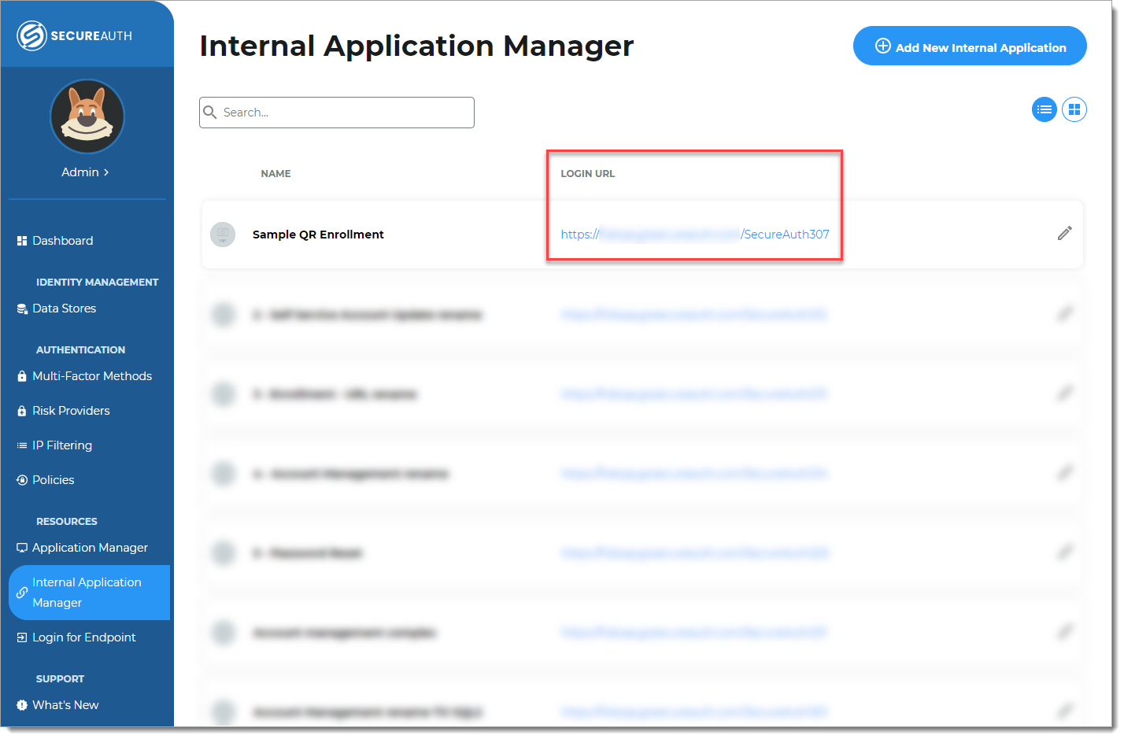Select Internal Application Manager sidebar item
This screenshot has width=1124, height=739.
click(87, 593)
